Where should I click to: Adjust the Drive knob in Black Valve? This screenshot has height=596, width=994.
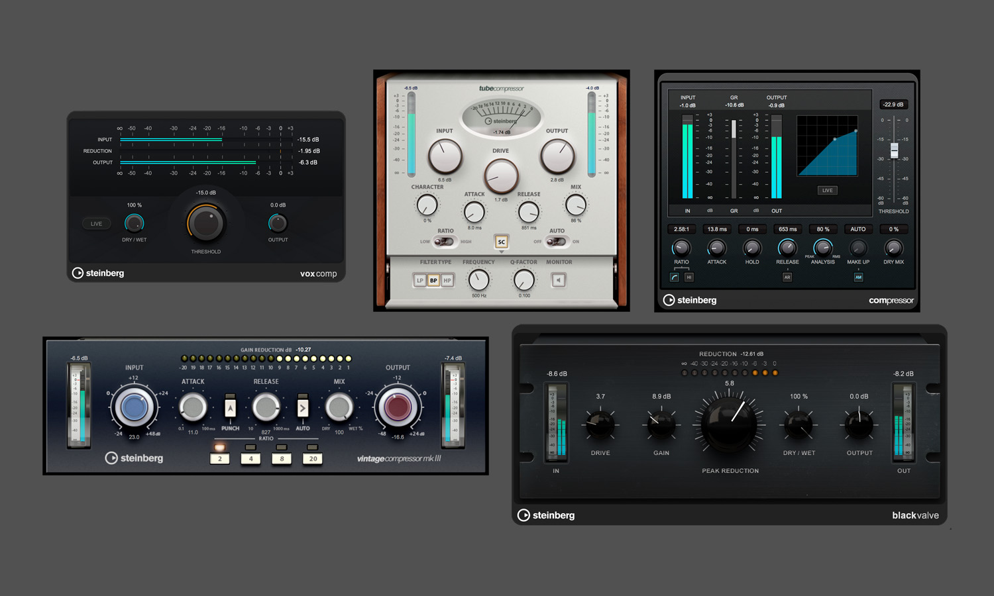[x=600, y=424]
